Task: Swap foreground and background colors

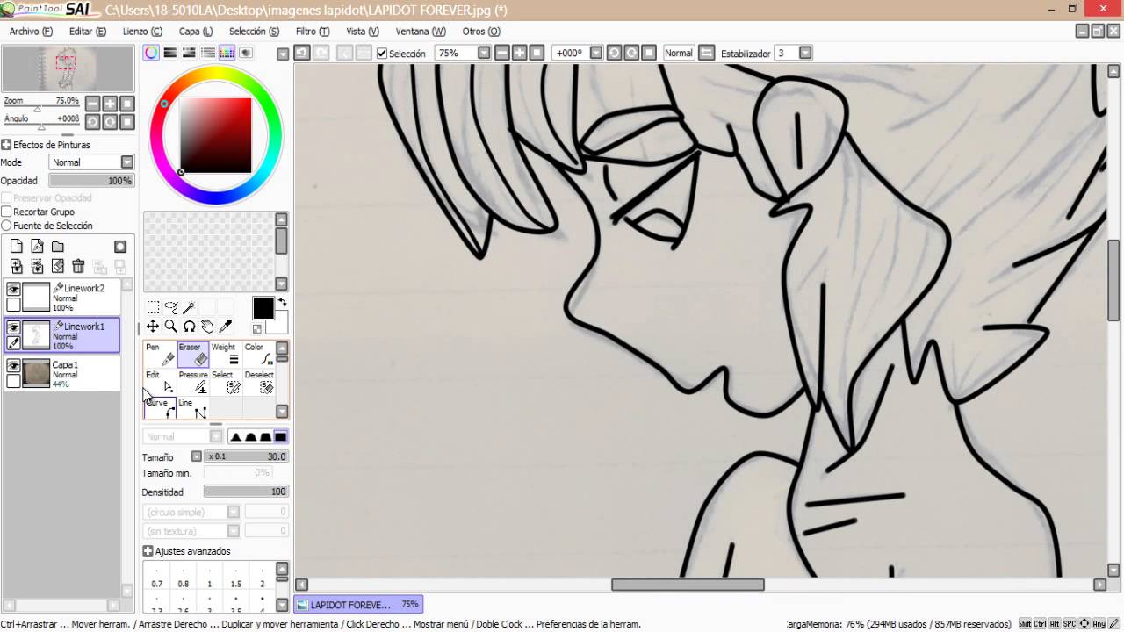Action: coord(282,303)
